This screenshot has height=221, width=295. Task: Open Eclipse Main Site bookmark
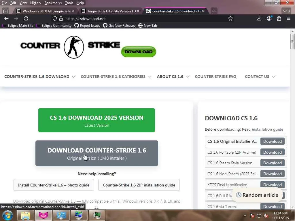click(x=18, y=26)
